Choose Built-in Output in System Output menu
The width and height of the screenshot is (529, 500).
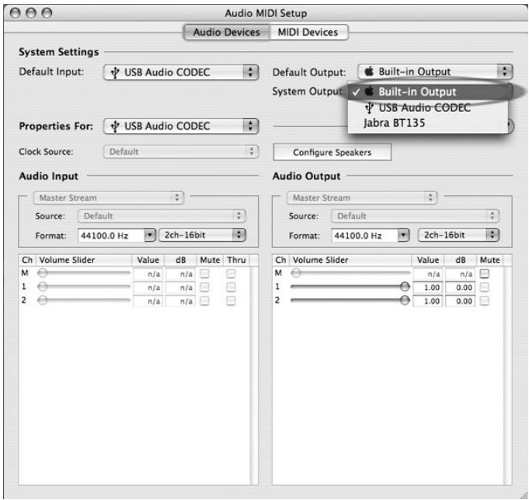(x=428, y=92)
